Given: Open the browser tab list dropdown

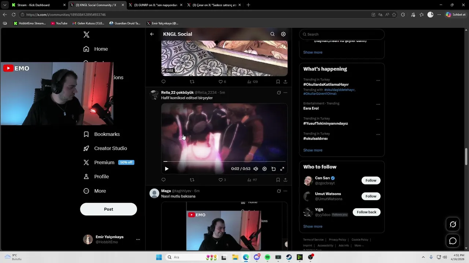Looking at the screenshot, I should tap(5, 5).
